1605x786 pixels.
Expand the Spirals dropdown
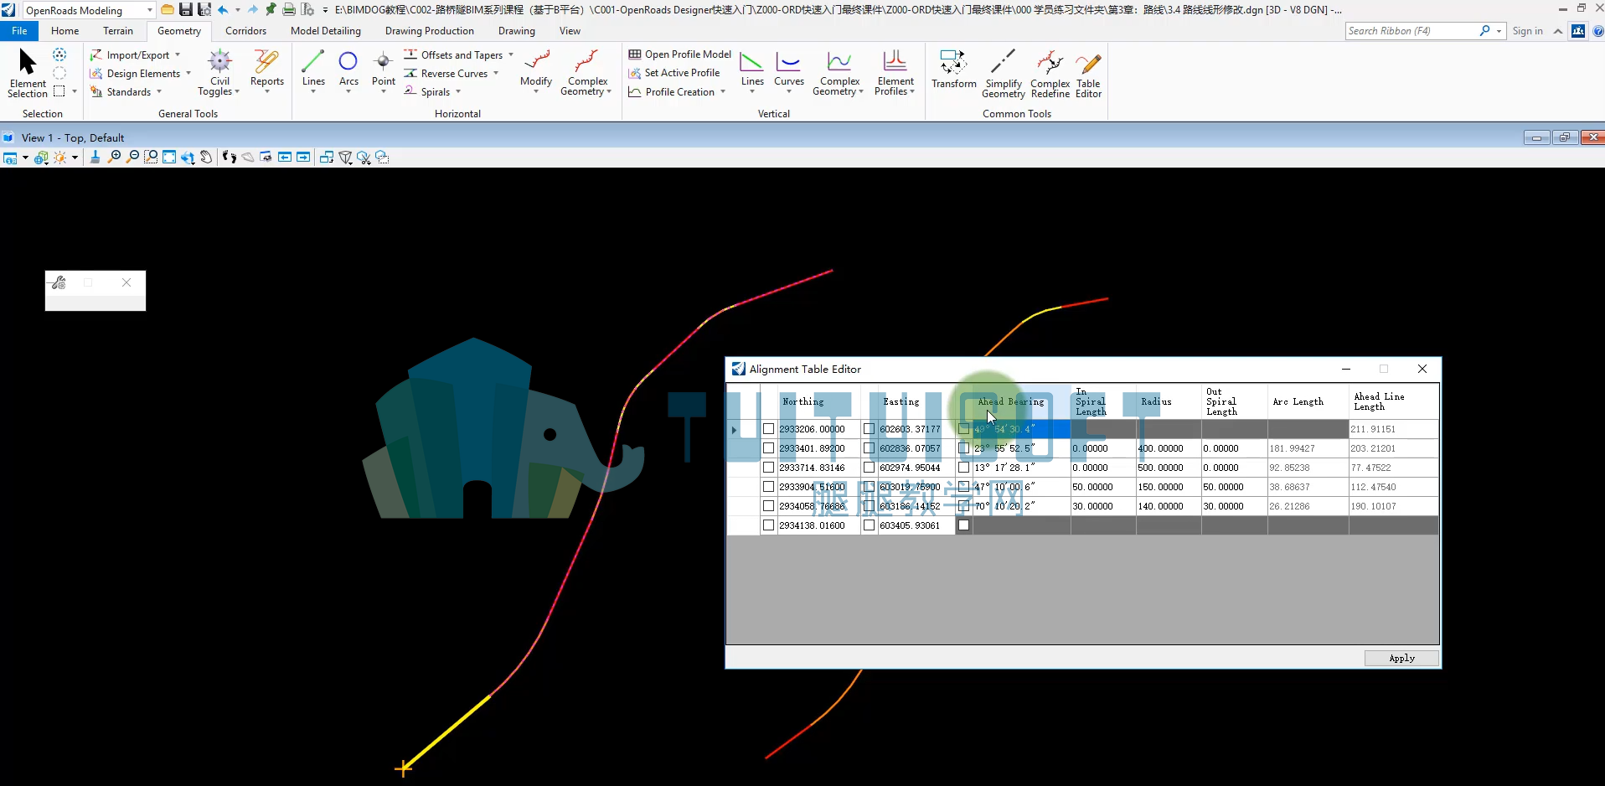point(458,91)
